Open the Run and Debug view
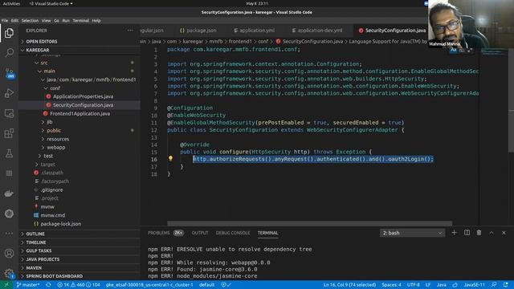514x289 pixels. tap(9, 93)
